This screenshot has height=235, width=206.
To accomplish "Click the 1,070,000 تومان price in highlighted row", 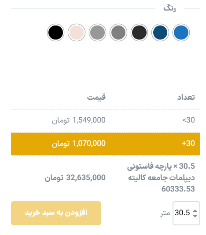I will point(79,144).
